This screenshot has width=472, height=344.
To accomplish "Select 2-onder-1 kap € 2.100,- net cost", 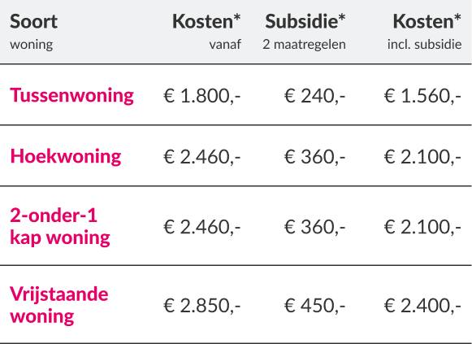I will (x=422, y=227).
